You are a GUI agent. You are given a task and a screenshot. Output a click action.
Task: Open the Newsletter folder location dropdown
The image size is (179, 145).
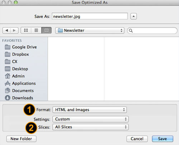click(x=90, y=30)
